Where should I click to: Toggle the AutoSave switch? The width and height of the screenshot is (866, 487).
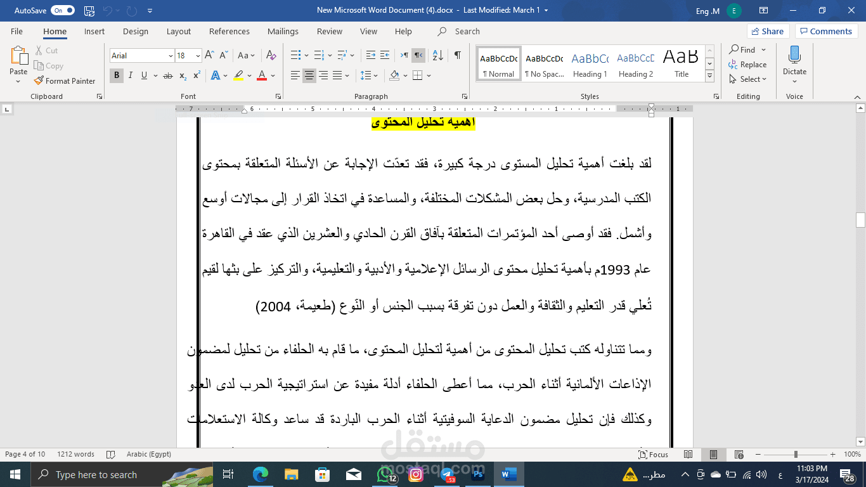click(x=63, y=11)
